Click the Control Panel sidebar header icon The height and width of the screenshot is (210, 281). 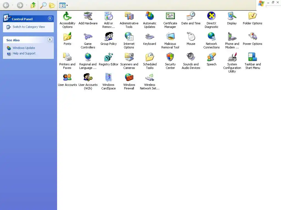pyautogui.click(x=7, y=18)
